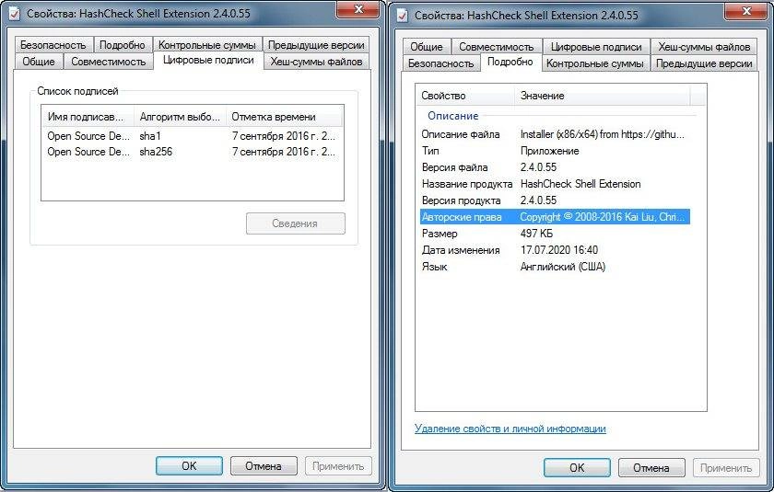Open Хеш-суммы файлов tab in right window

(x=704, y=47)
